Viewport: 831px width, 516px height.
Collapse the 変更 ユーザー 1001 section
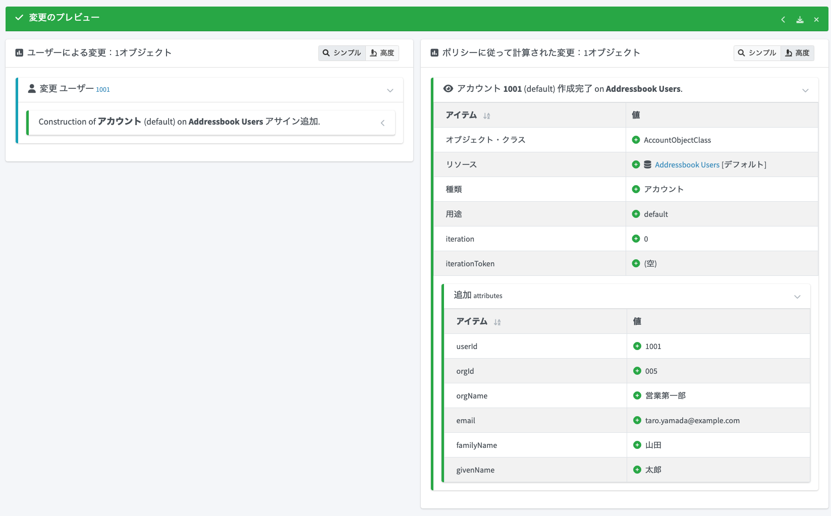click(390, 91)
